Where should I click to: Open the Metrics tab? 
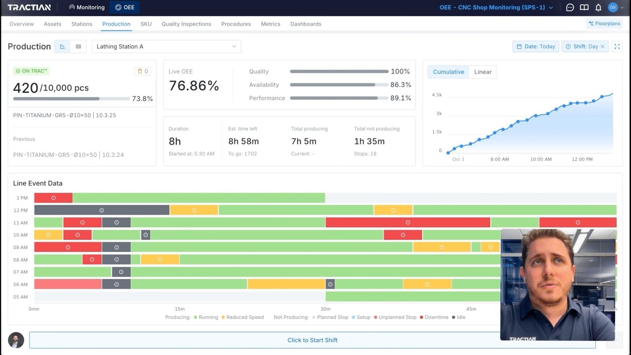point(271,24)
